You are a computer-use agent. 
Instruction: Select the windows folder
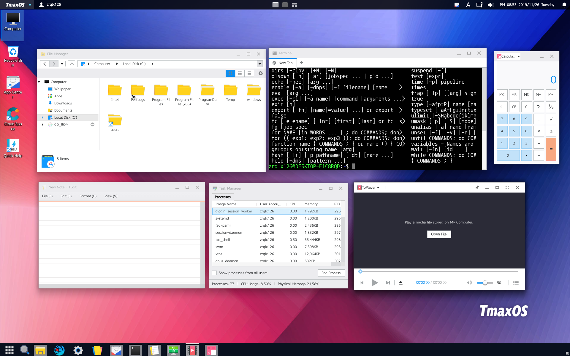click(x=254, y=93)
